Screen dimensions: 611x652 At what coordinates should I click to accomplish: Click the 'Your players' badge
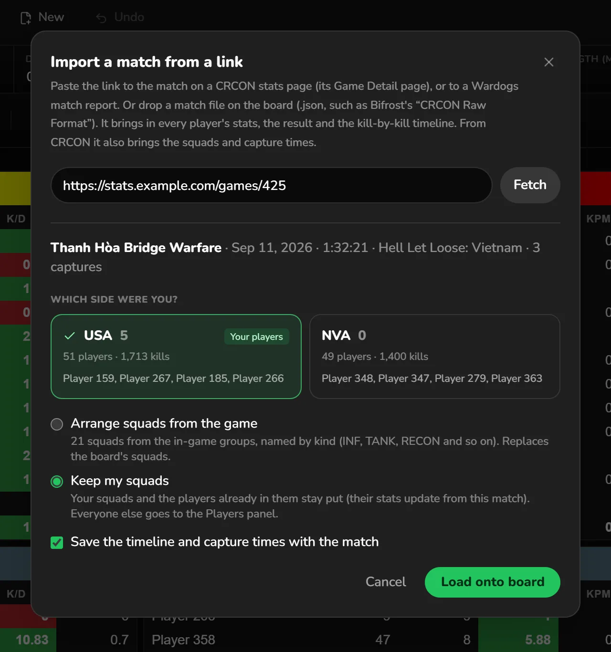pyautogui.click(x=256, y=337)
